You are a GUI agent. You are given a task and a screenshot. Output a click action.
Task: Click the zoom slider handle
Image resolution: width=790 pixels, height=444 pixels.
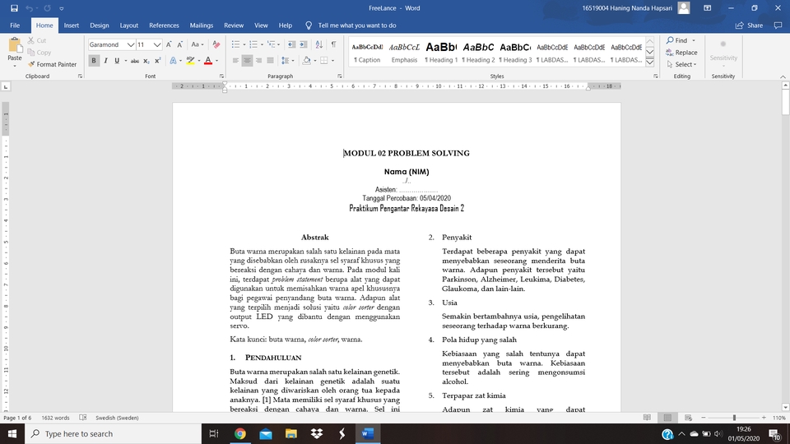pyautogui.click(x=734, y=418)
